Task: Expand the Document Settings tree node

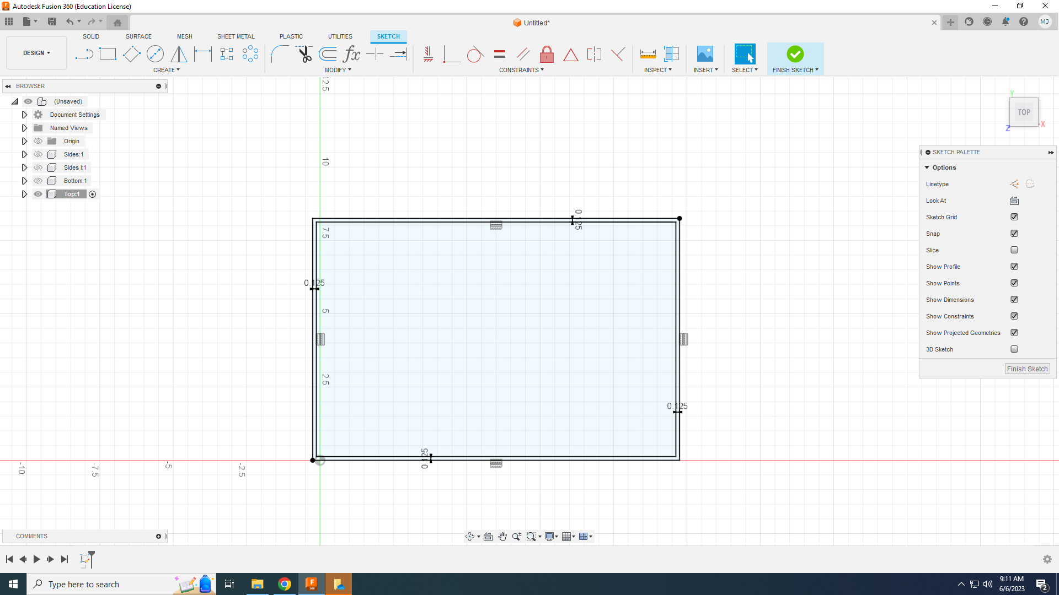Action: click(x=24, y=115)
